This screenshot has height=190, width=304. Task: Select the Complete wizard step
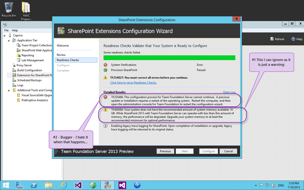63,71
